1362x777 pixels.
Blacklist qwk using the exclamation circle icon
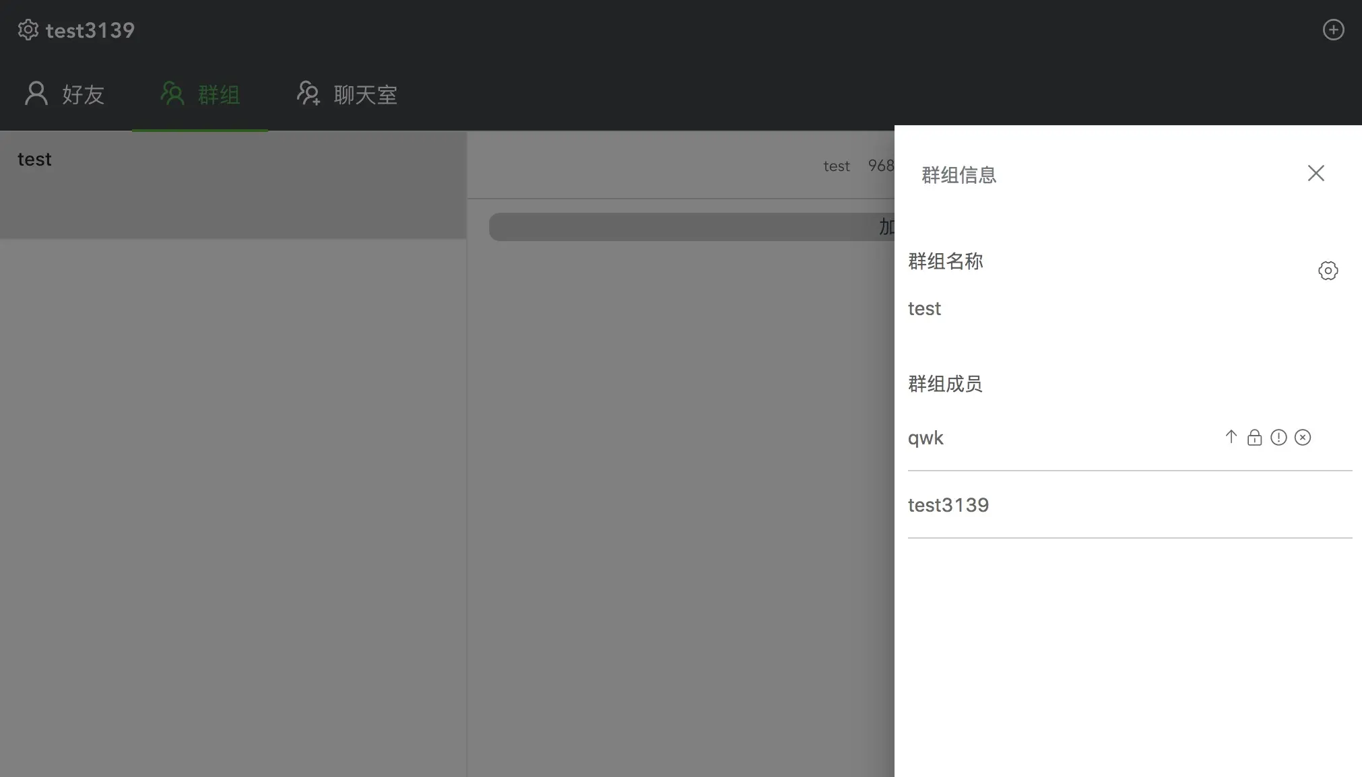pyautogui.click(x=1278, y=438)
